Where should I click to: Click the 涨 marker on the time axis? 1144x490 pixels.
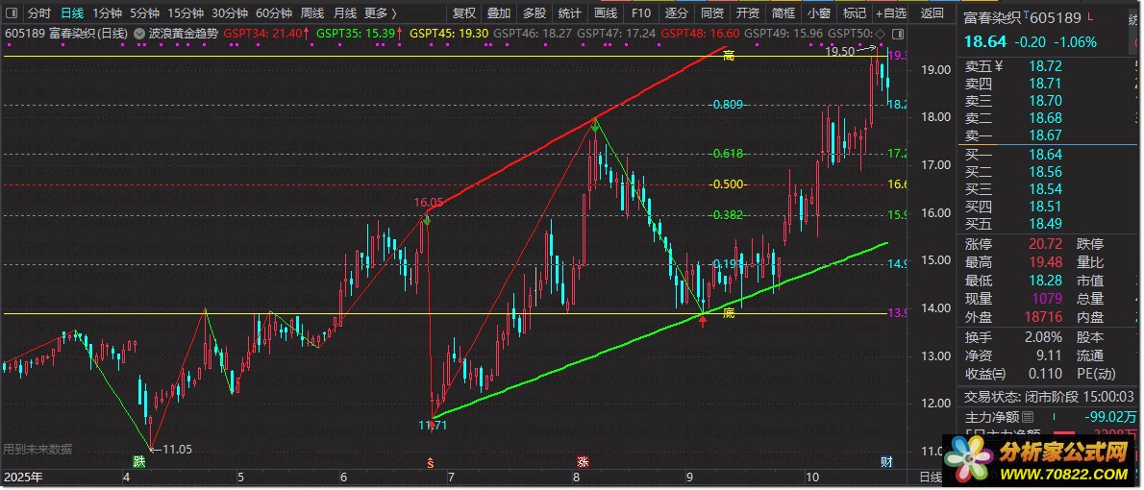point(583,461)
